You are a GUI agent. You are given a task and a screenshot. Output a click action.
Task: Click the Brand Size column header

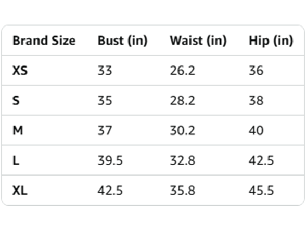pyautogui.click(x=44, y=41)
